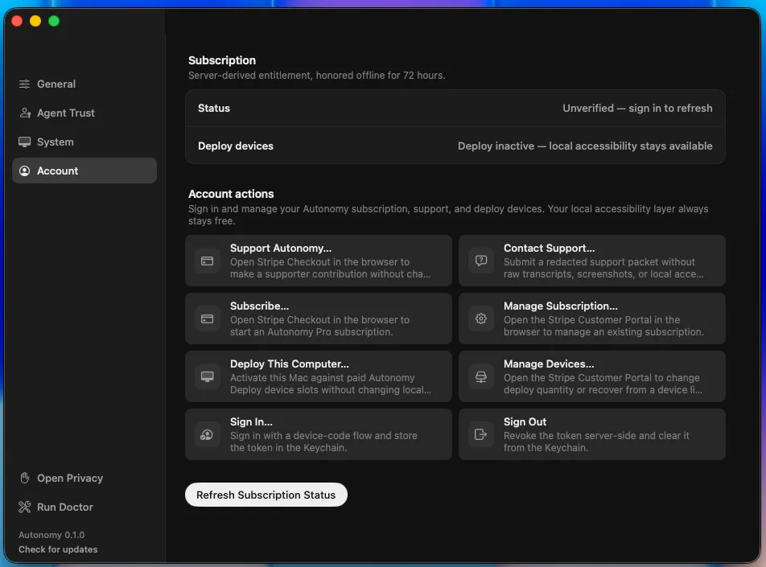Open the Manage Devices... action
This screenshot has height=567, width=766.
[591, 376]
